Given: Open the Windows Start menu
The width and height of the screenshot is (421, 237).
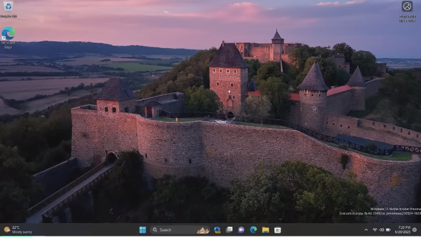Looking at the screenshot, I should click(x=143, y=229).
